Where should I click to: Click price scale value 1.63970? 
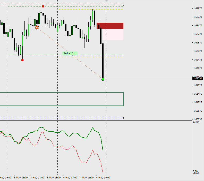pos(198,9)
